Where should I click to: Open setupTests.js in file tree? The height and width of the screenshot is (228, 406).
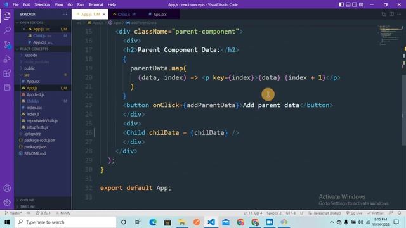click(37, 127)
